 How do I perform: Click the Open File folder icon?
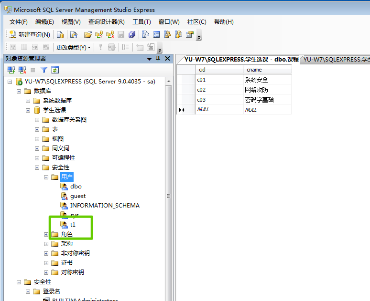(88, 35)
